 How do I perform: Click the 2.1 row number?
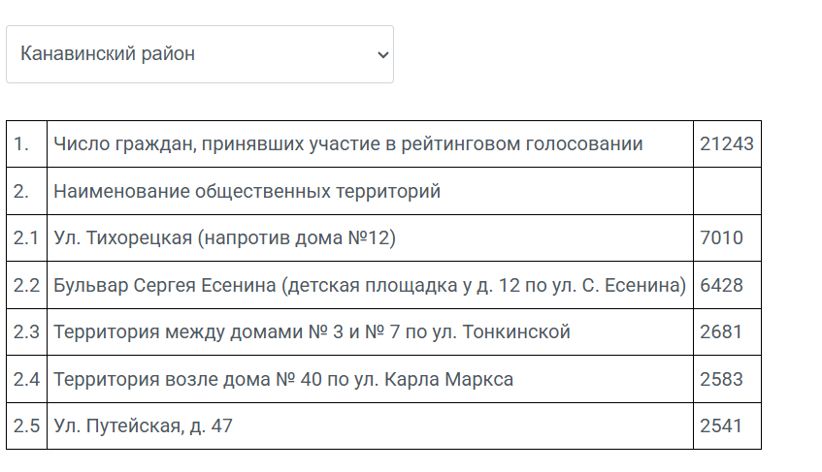(x=27, y=238)
